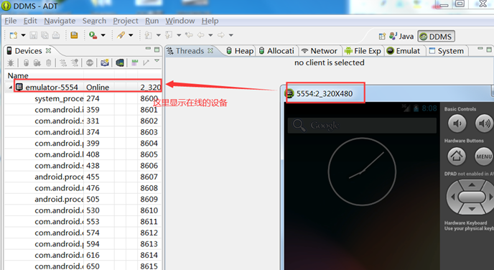Open the Forward history dropdown arrow

[231, 35]
